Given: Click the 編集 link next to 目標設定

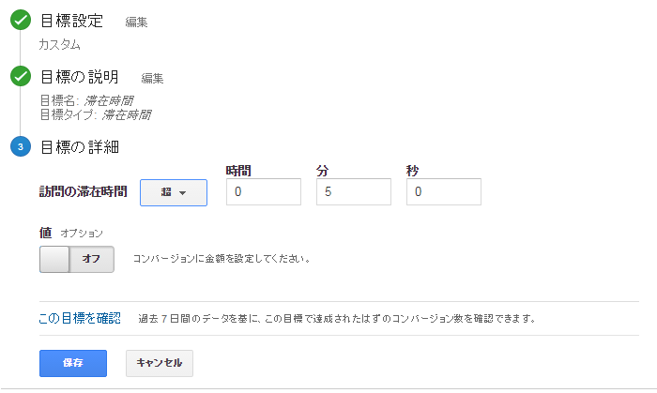Looking at the screenshot, I should pyautogui.click(x=137, y=23).
